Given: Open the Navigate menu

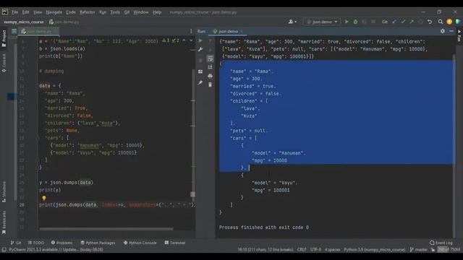Looking at the screenshot, I should point(54,12).
